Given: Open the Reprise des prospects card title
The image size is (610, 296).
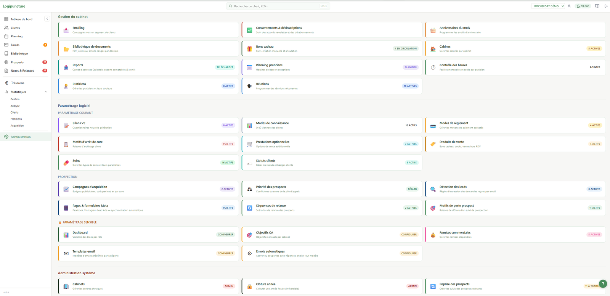Looking at the screenshot, I should pos(454,284).
